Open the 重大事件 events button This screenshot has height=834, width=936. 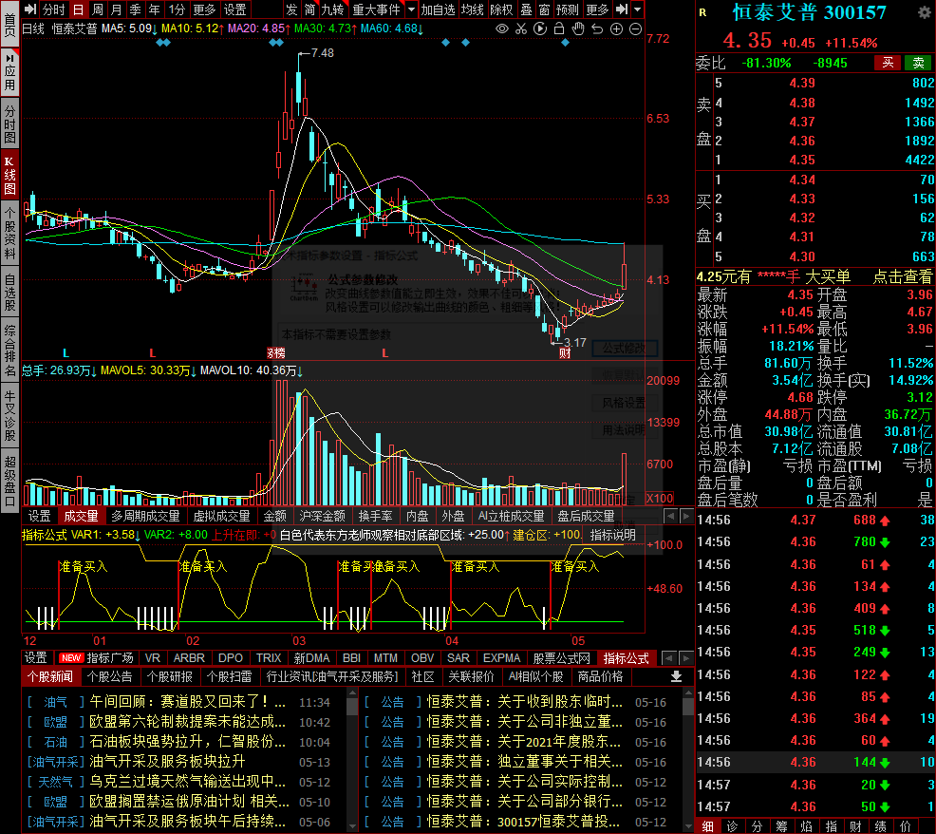[x=377, y=9]
